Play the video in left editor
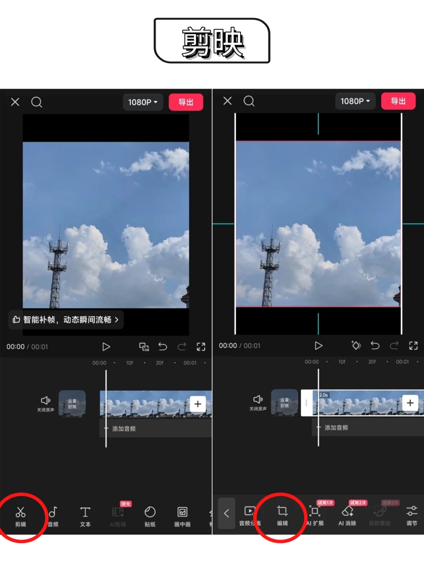Image resolution: width=424 pixels, height=565 pixels. (x=106, y=346)
